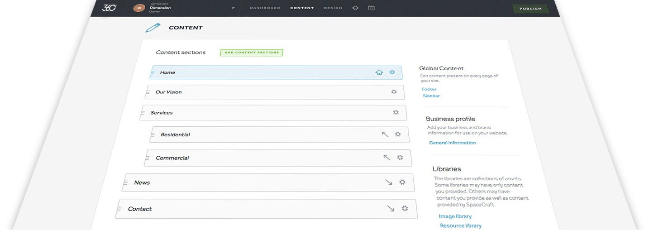Click indent arrow on Contact row

click(391, 208)
